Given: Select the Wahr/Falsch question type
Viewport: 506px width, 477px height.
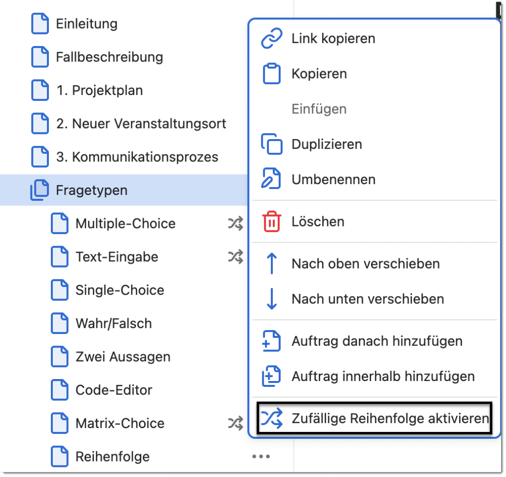Looking at the screenshot, I should click(113, 324).
